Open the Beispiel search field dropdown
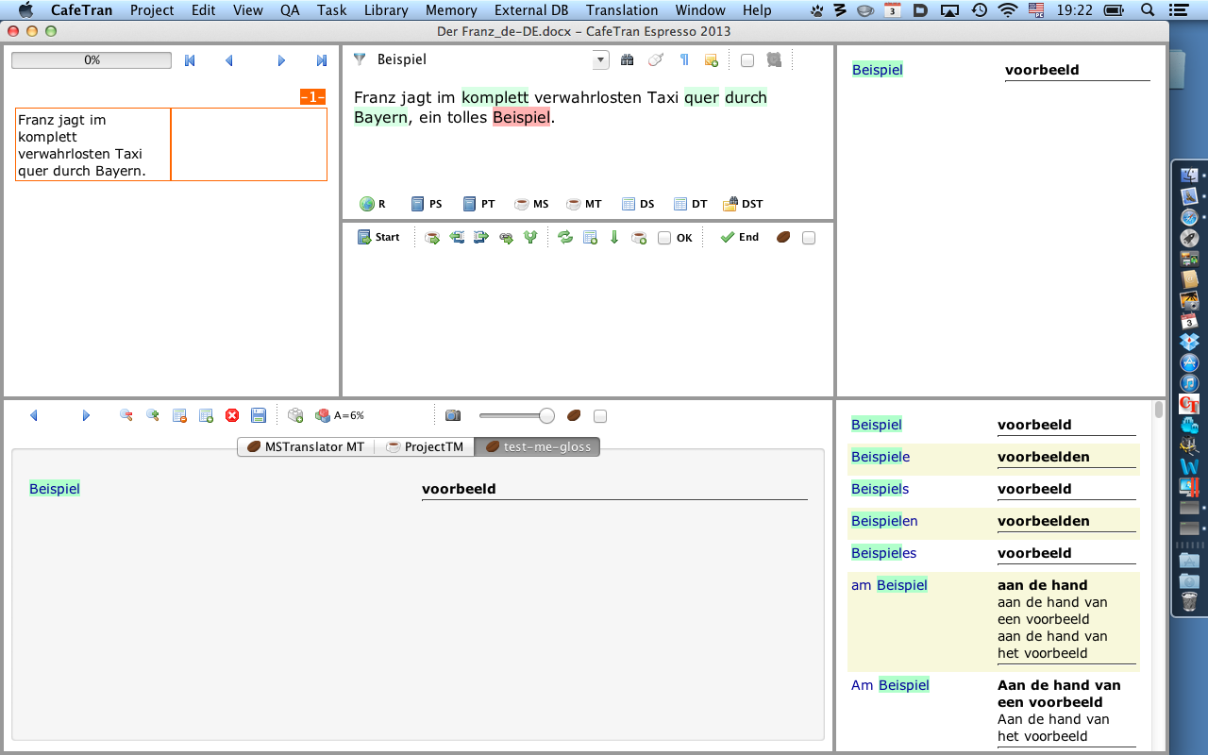The image size is (1208, 755). 600,60
